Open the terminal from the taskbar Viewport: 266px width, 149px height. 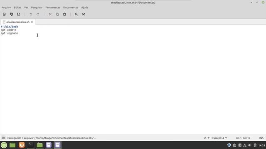(30, 145)
